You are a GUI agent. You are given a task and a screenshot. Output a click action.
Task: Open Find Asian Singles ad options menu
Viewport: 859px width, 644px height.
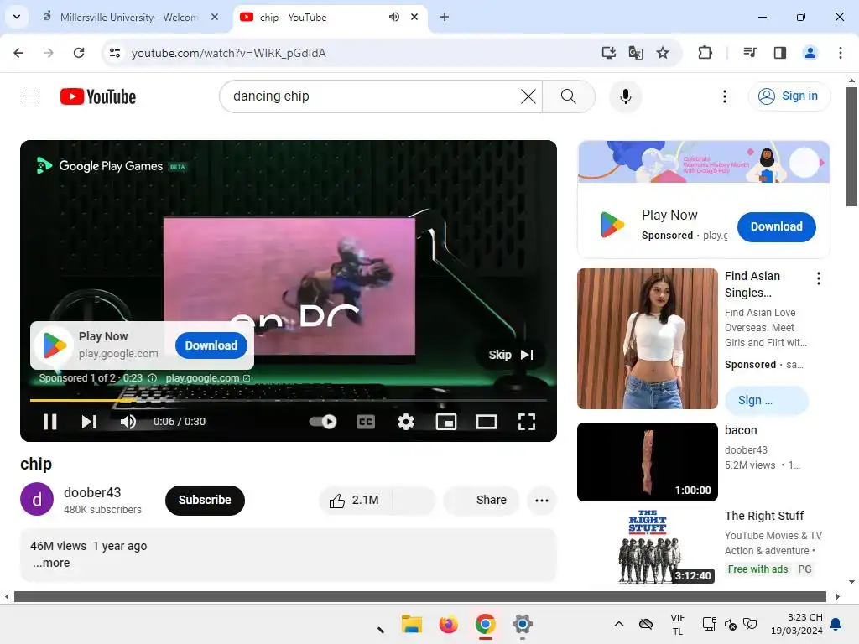[819, 278]
